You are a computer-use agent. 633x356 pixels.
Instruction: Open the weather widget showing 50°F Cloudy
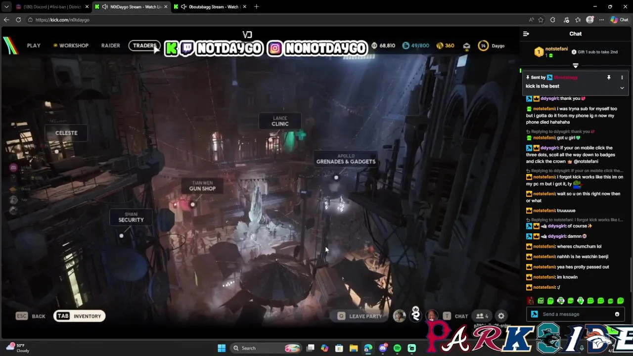click(19, 348)
